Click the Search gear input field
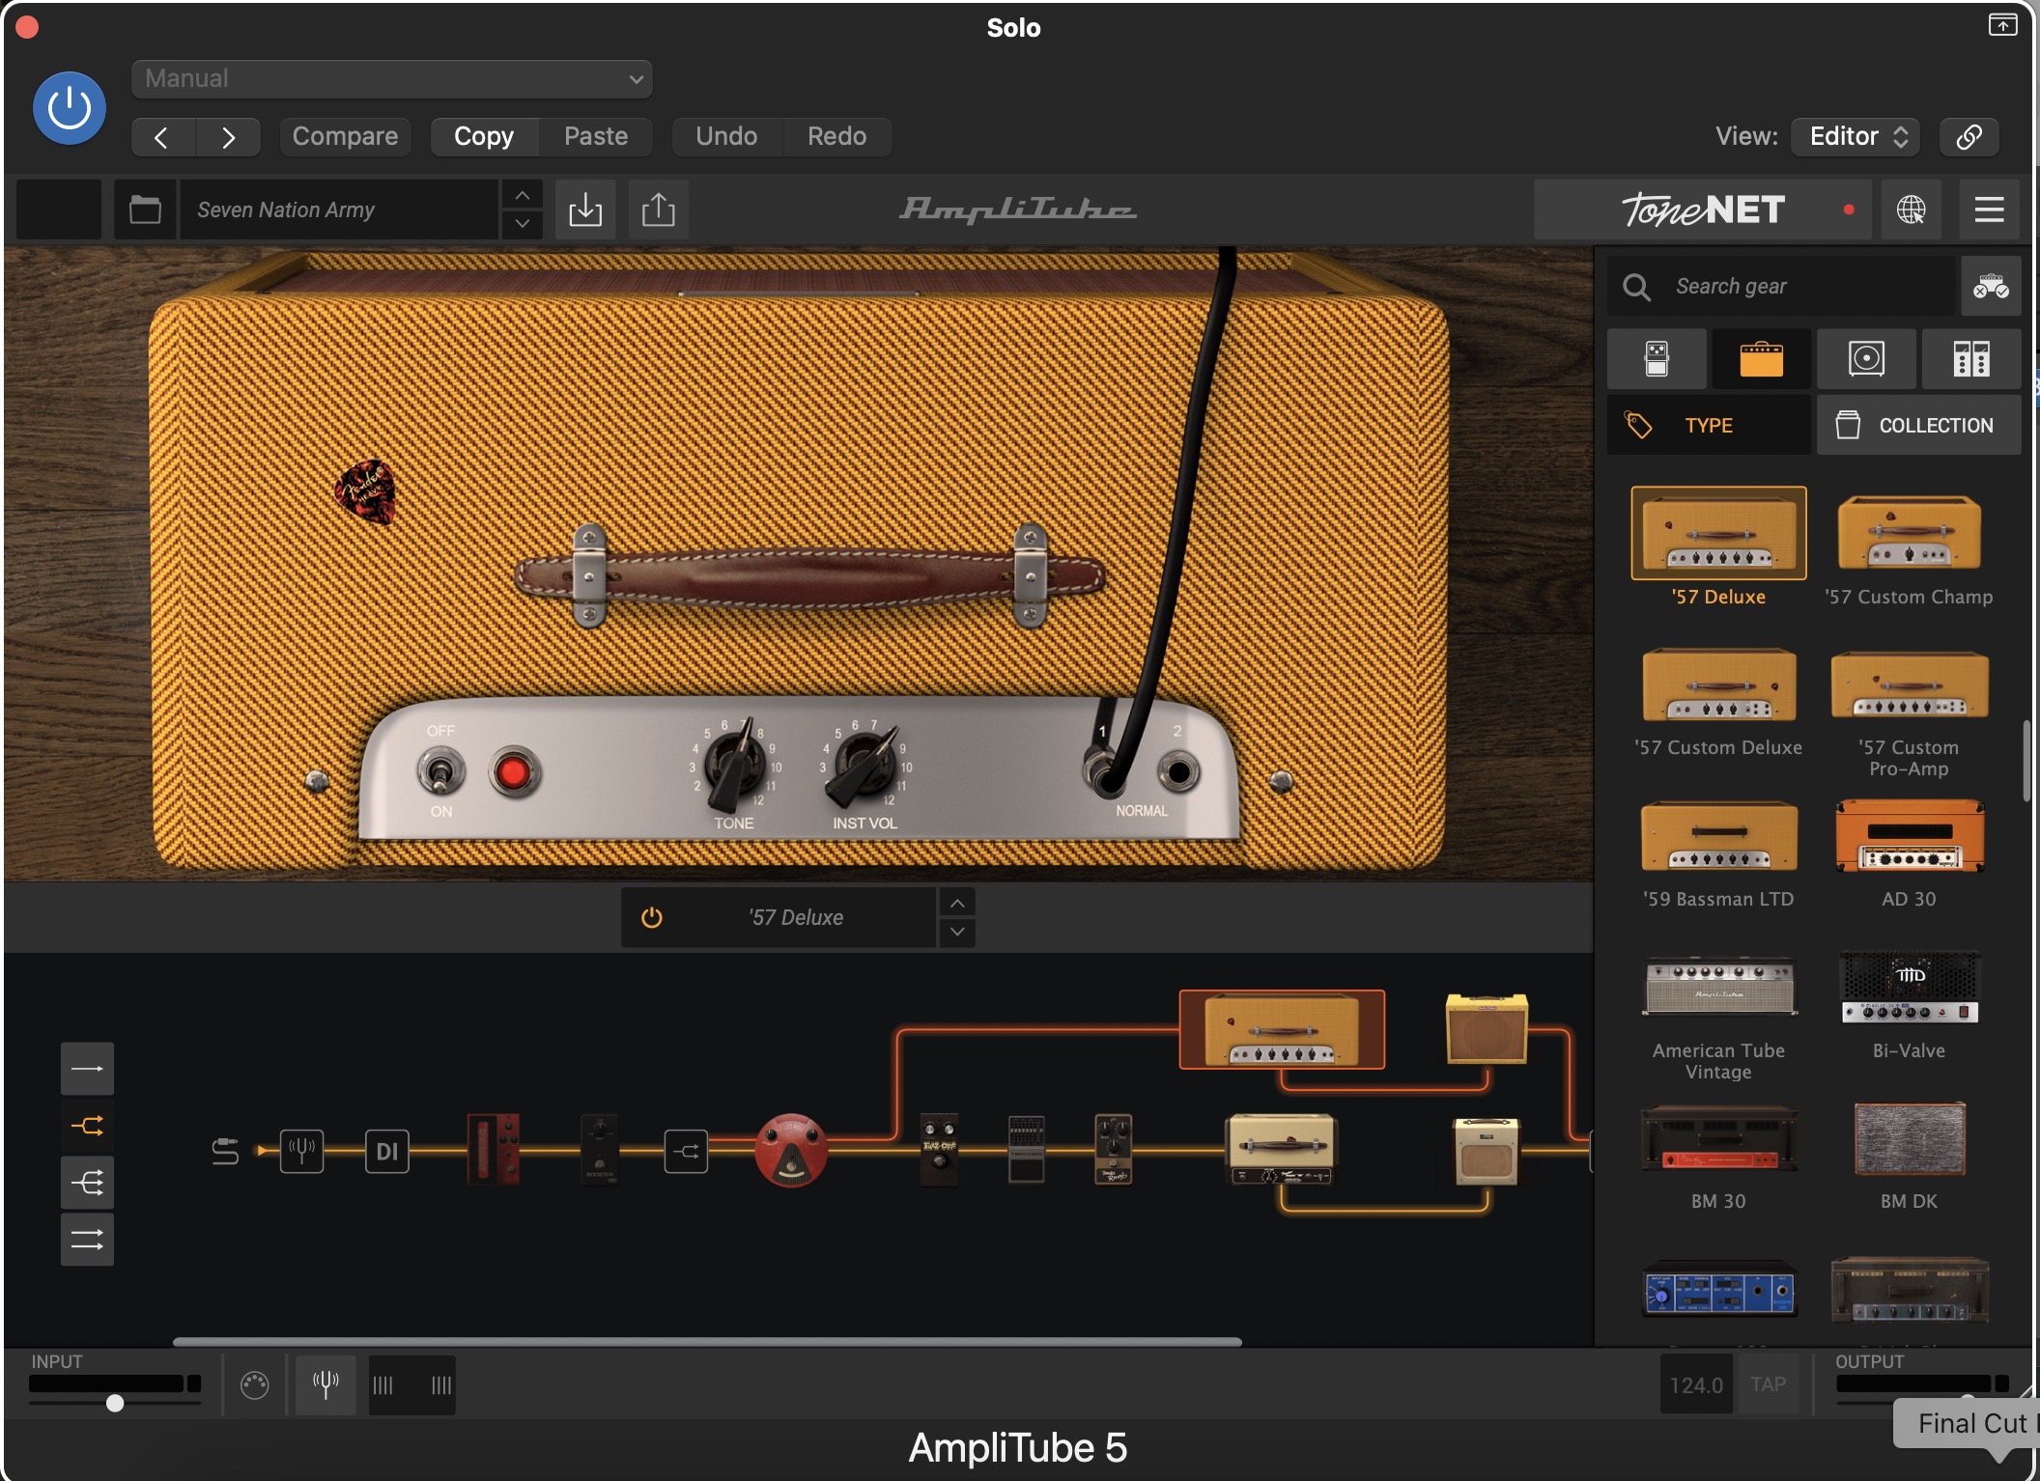The height and width of the screenshot is (1481, 2040). pyautogui.click(x=1781, y=287)
